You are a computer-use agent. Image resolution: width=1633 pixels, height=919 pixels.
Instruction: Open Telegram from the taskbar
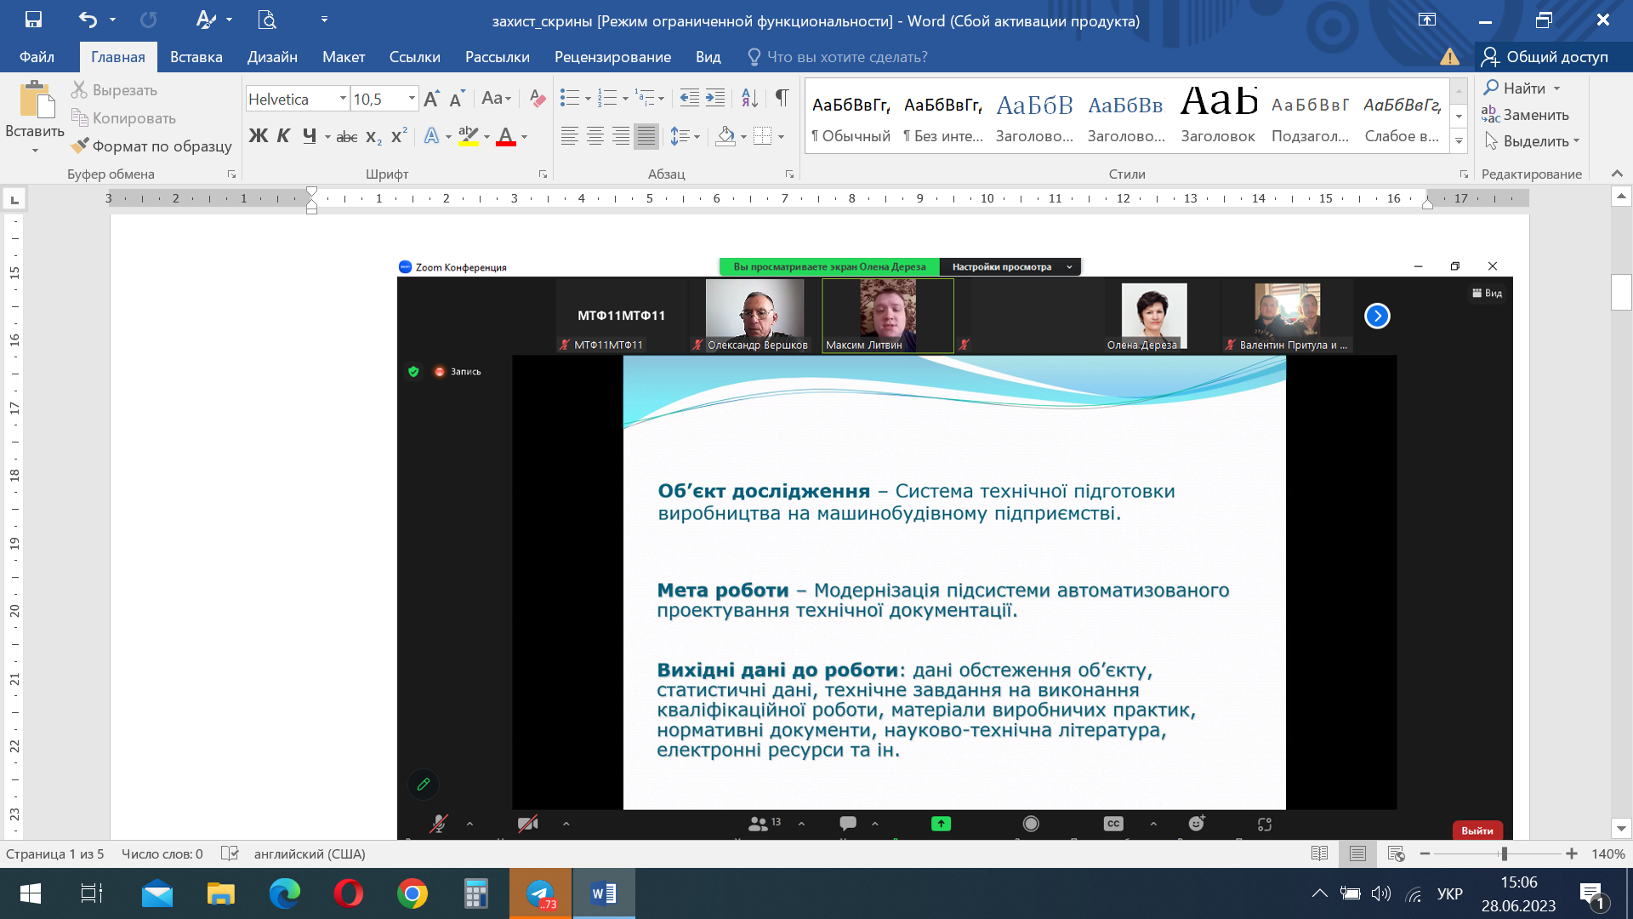tap(541, 893)
